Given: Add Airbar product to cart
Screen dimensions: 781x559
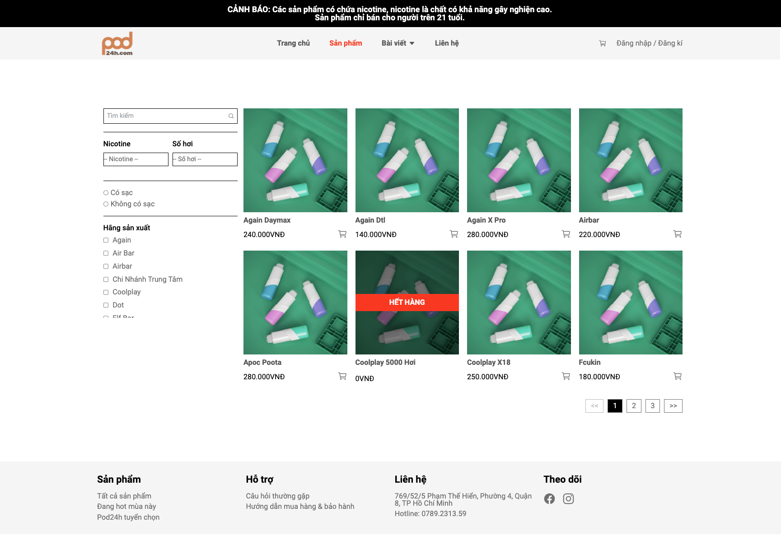Looking at the screenshot, I should coord(678,234).
